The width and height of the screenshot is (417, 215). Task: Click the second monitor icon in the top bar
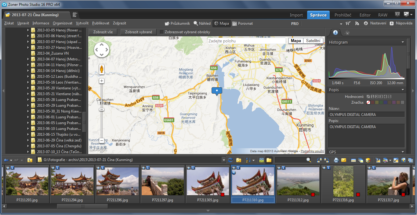tap(397, 14)
